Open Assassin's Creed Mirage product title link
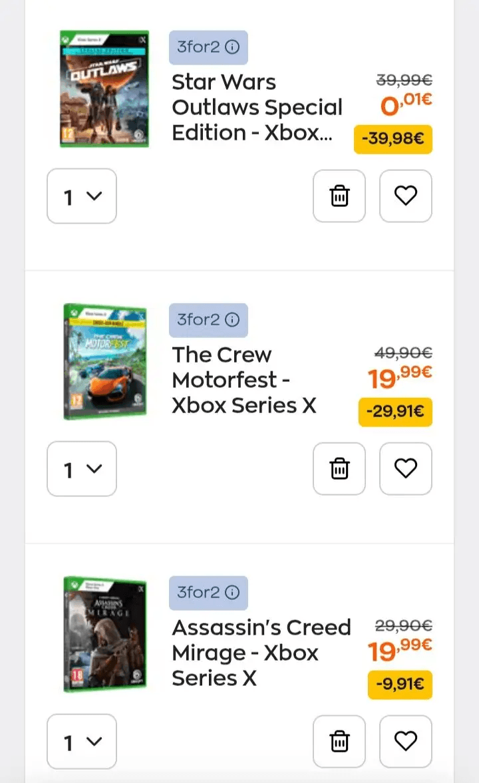 (x=261, y=653)
